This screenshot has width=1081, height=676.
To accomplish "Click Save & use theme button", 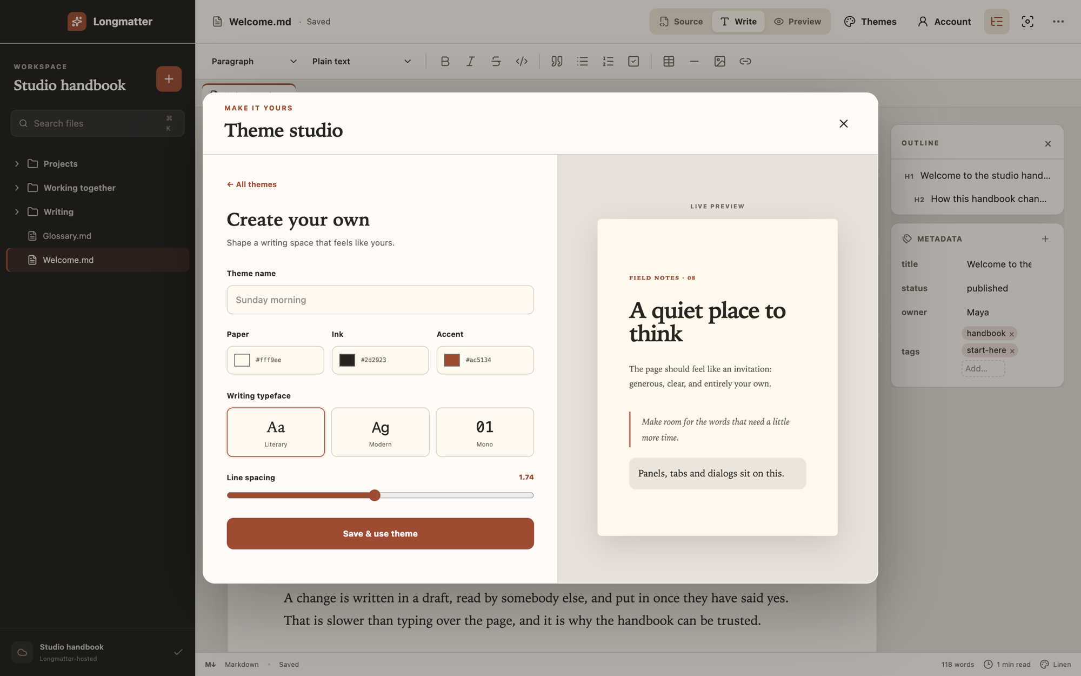I will 380,534.
